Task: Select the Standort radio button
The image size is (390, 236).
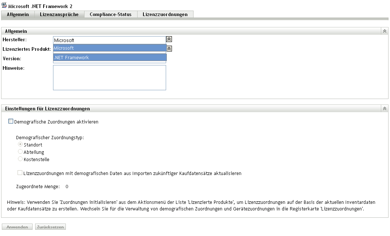Action: tap(20, 144)
